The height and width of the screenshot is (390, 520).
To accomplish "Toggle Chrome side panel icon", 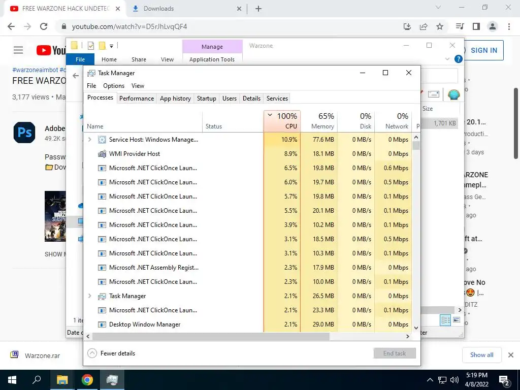I will coord(476,26).
